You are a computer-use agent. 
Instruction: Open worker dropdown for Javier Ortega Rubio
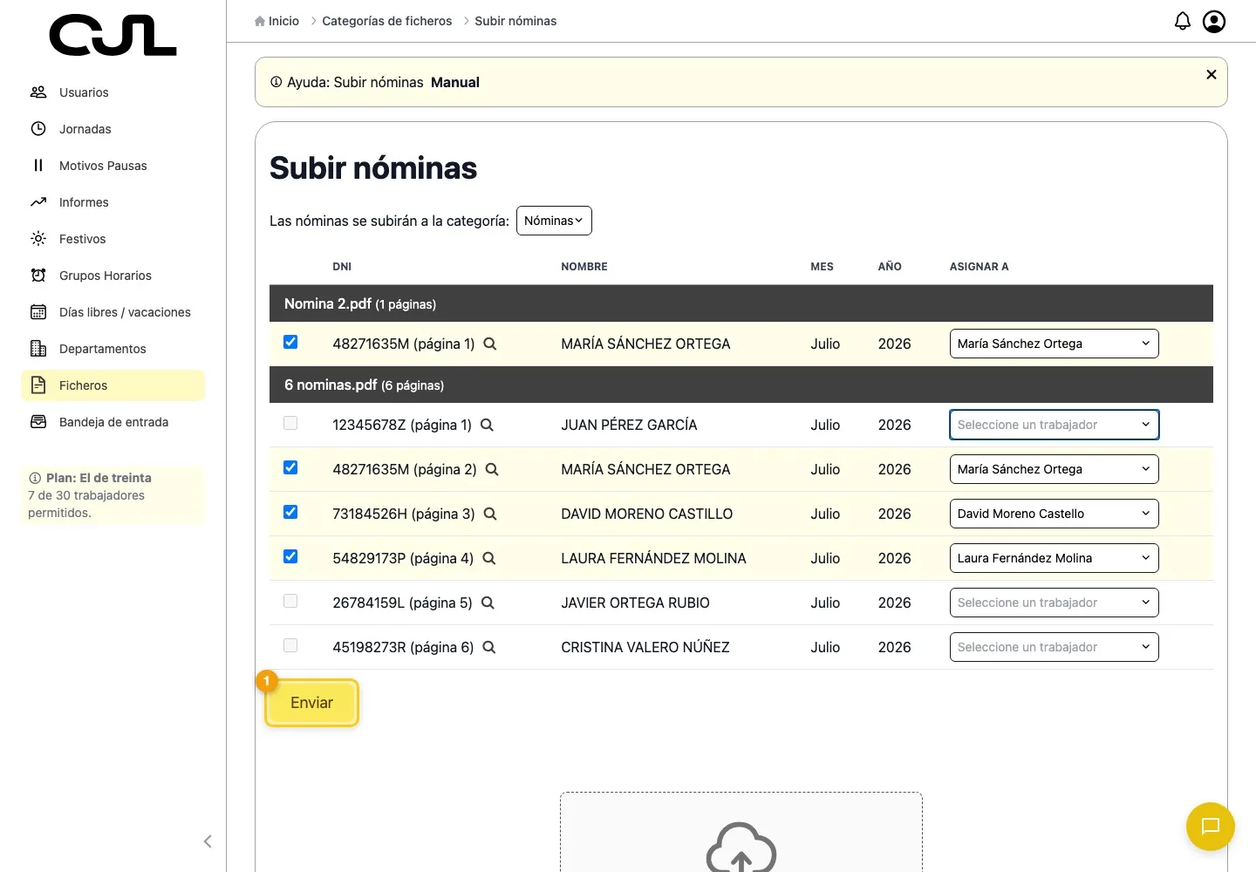pyautogui.click(x=1054, y=603)
